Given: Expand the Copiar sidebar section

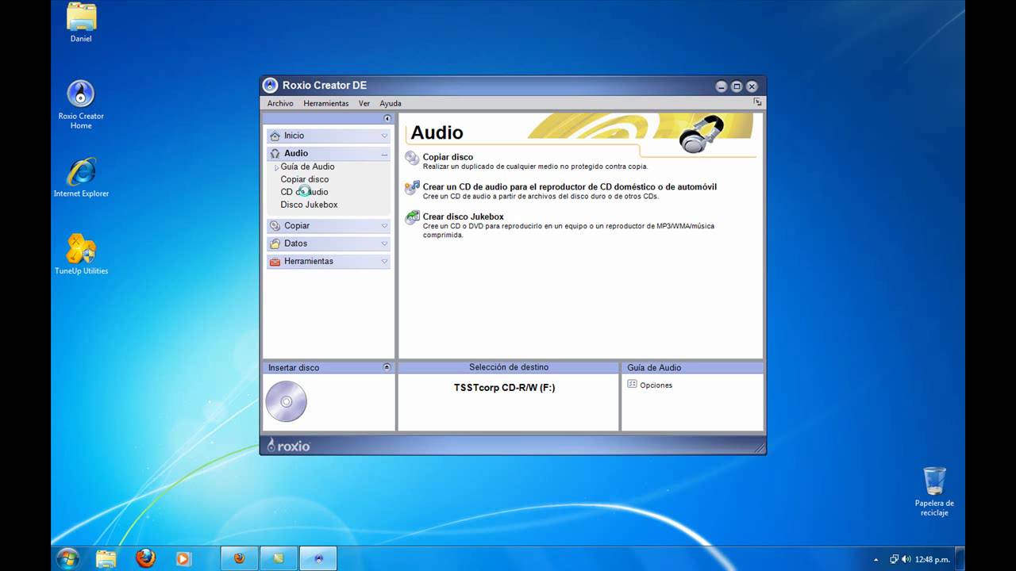Looking at the screenshot, I should [329, 225].
